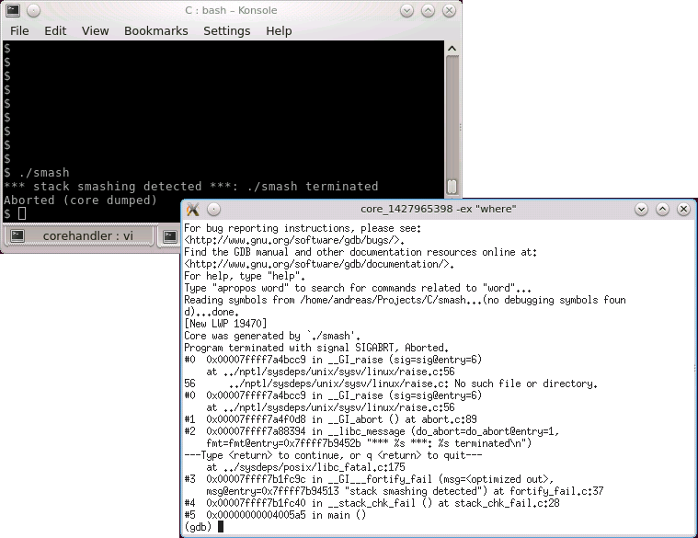Click the gdb bugs URL text

pos(294,240)
